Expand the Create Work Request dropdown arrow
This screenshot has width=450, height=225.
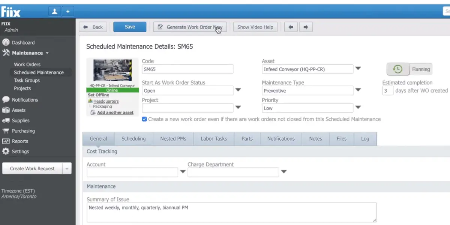[66, 169]
